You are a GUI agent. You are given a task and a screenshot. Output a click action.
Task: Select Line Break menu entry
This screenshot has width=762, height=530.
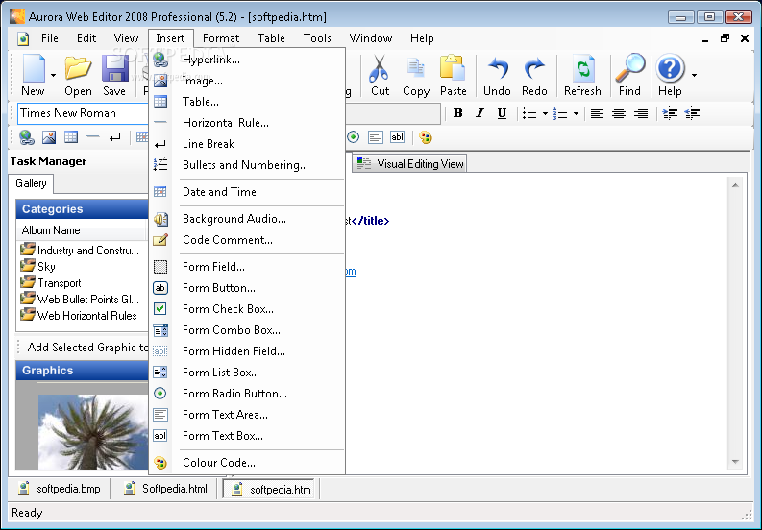click(247, 144)
